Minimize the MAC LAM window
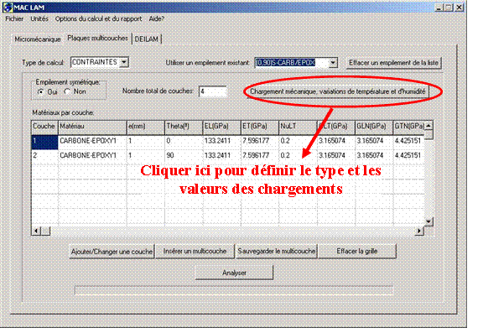Viewport: 483px width, 333px height. tap(439, 8)
